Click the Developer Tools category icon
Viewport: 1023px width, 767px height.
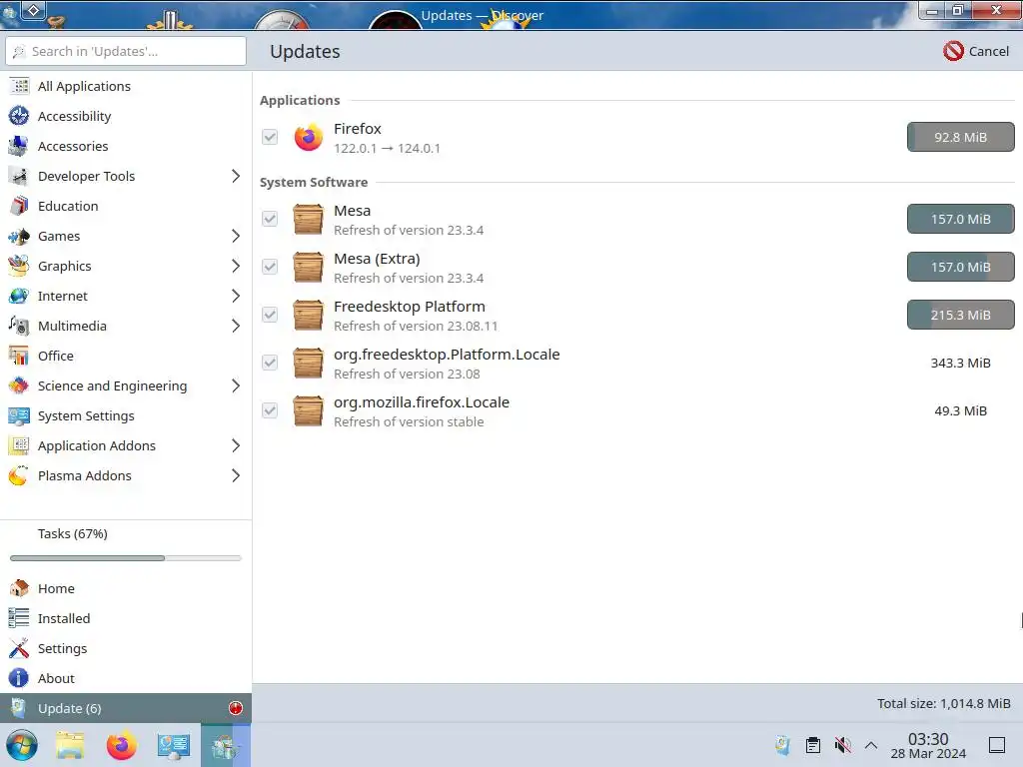19,176
